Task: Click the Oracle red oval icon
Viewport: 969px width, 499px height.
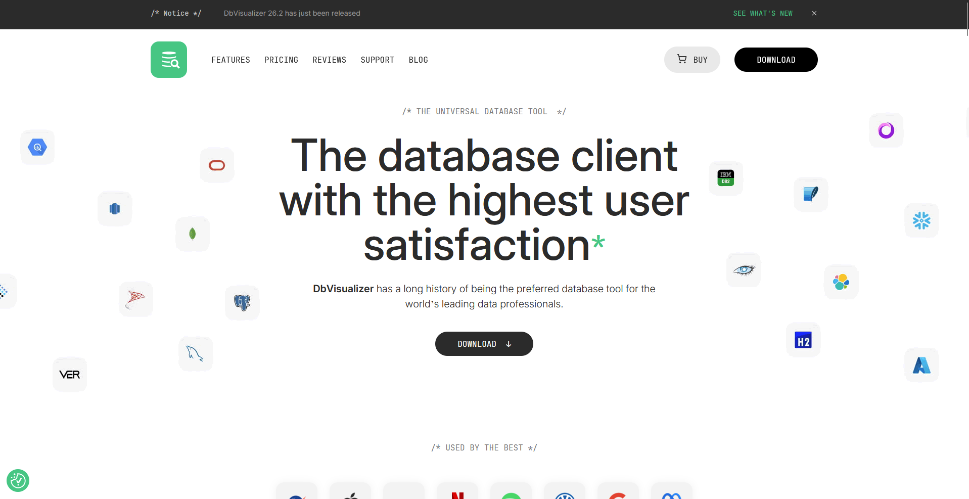Action: (x=217, y=165)
